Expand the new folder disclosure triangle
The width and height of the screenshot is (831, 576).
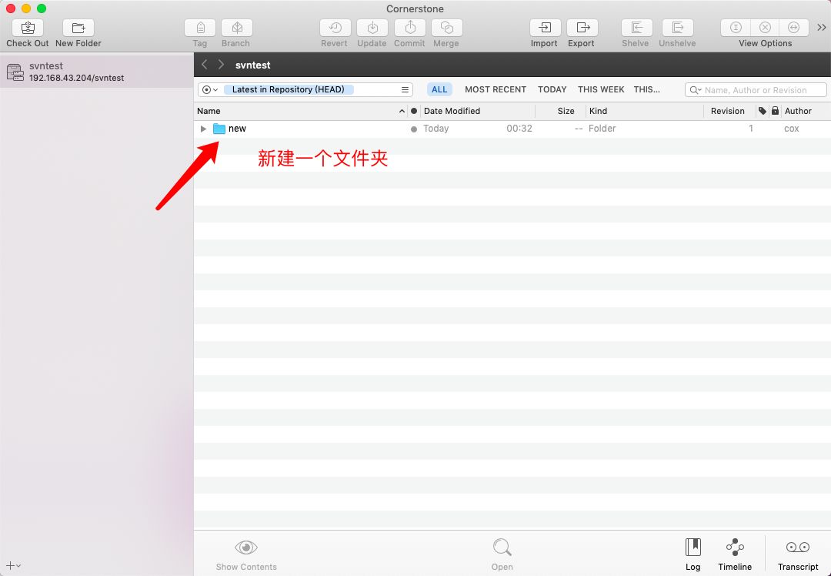[x=203, y=129]
